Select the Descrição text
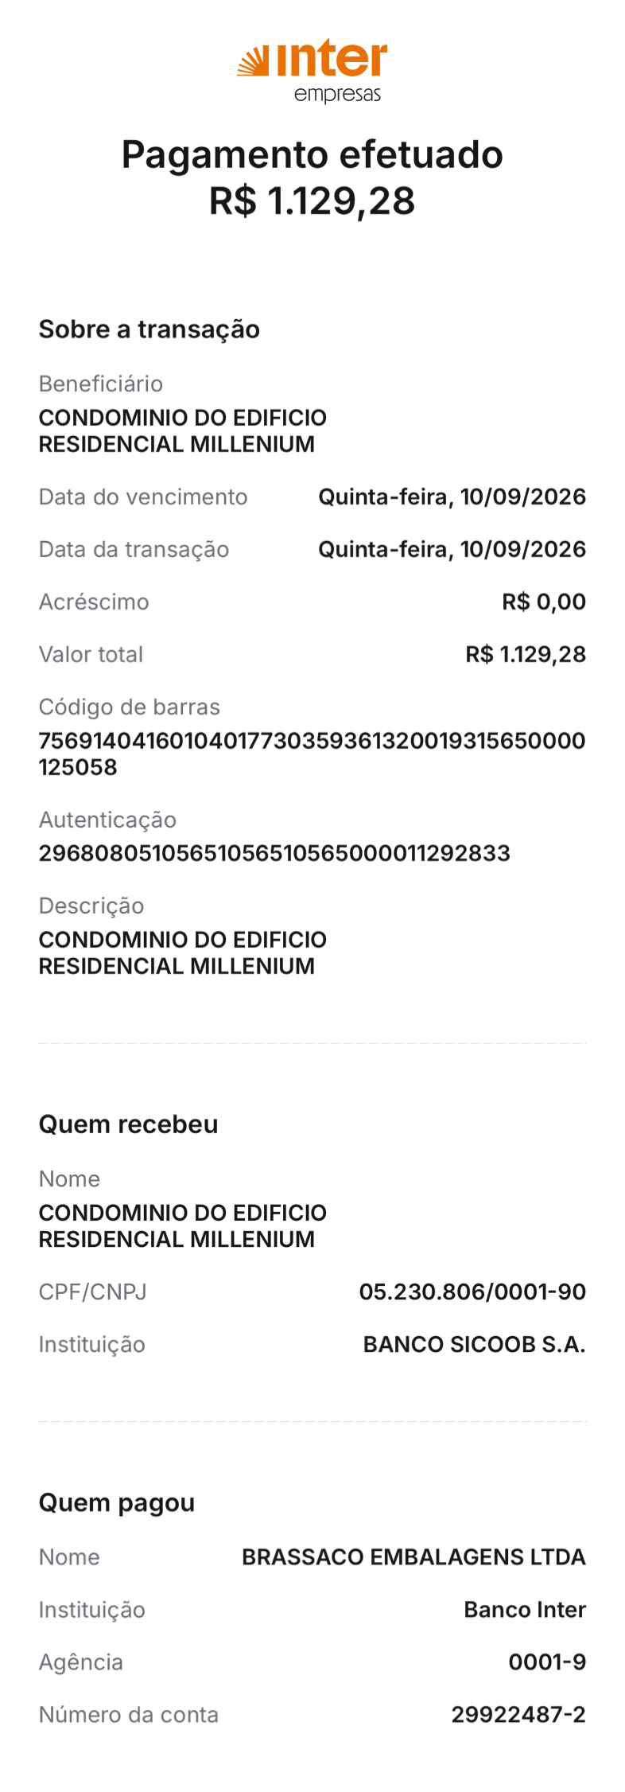The image size is (625, 1792). click(183, 952)
